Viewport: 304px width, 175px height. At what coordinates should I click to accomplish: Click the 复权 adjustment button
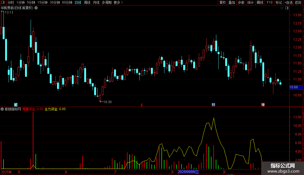(x=222, y=2)
